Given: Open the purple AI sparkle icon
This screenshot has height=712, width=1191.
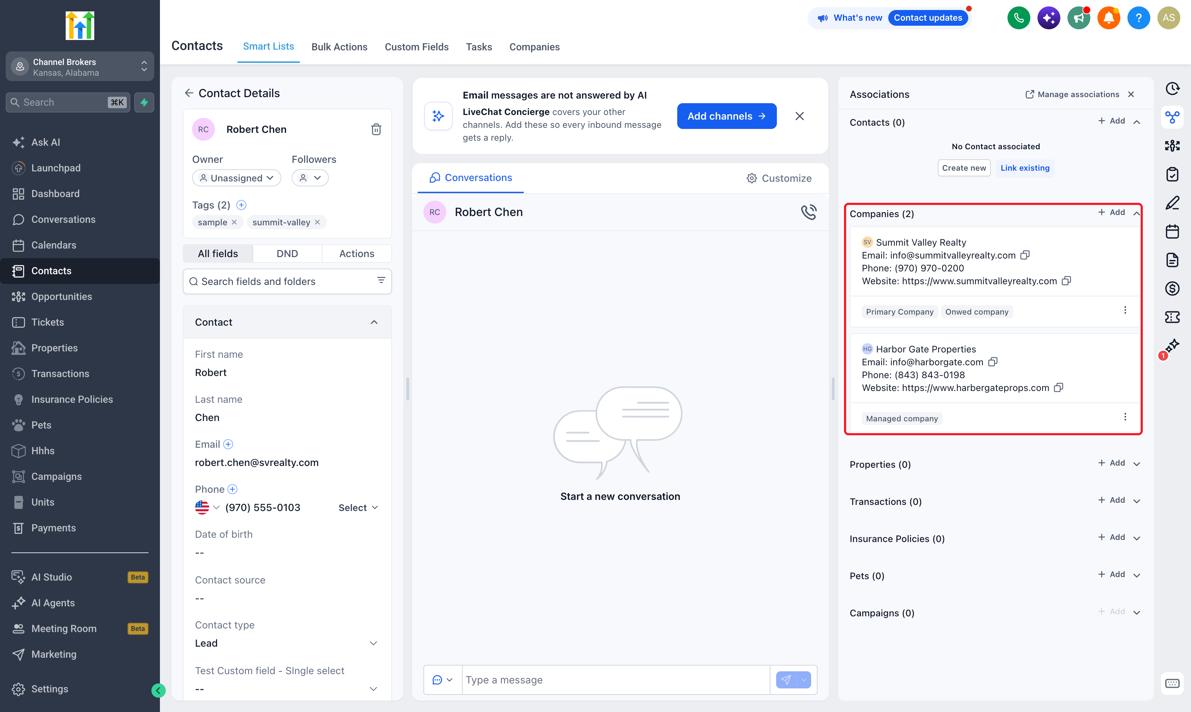Looking at the screenshot, I should click(1049, 18).
